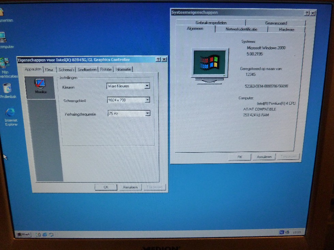The width and height of the screenshot is (334, 250).
Task: Close the Intel Graphics Controller properties dialog
Action: coord(164,60)
